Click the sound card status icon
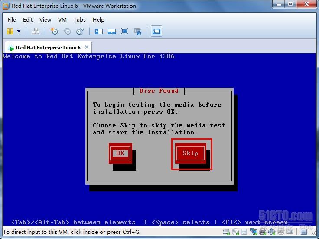 [272, 232]
